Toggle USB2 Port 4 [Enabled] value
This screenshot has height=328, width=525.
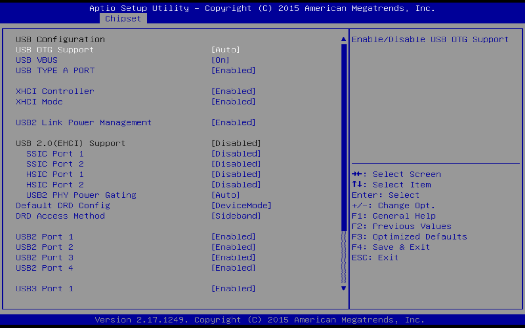click(x=233, y=268)
